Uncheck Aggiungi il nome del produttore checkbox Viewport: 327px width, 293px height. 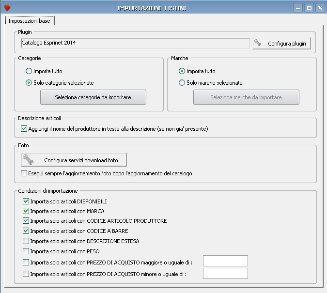pos(24,129)
